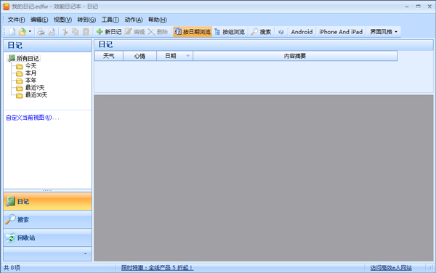Viewport: 436px width, 273px height.
Task: Click the navigation pane splitter grip
Action: click(47, 190)
